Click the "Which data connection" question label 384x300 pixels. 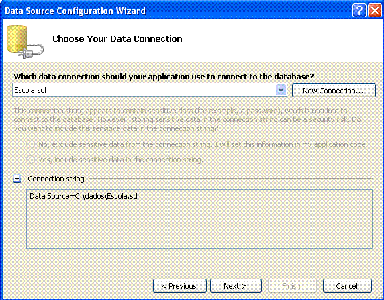(164, 77)
